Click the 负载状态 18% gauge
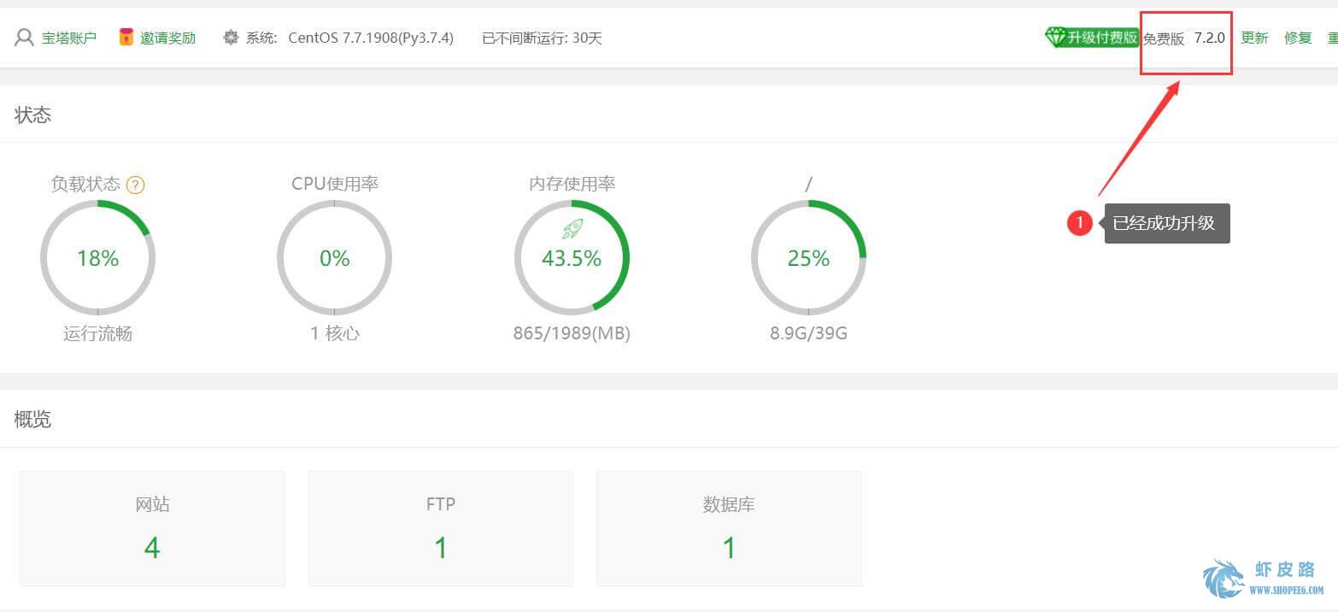 click(97, 257)
